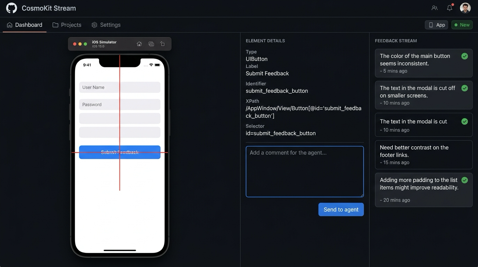Click the check icon on the 'cut off on smaller screens' feedback
The height and width of the screenshot is (267, 478).
coord(464,88)
